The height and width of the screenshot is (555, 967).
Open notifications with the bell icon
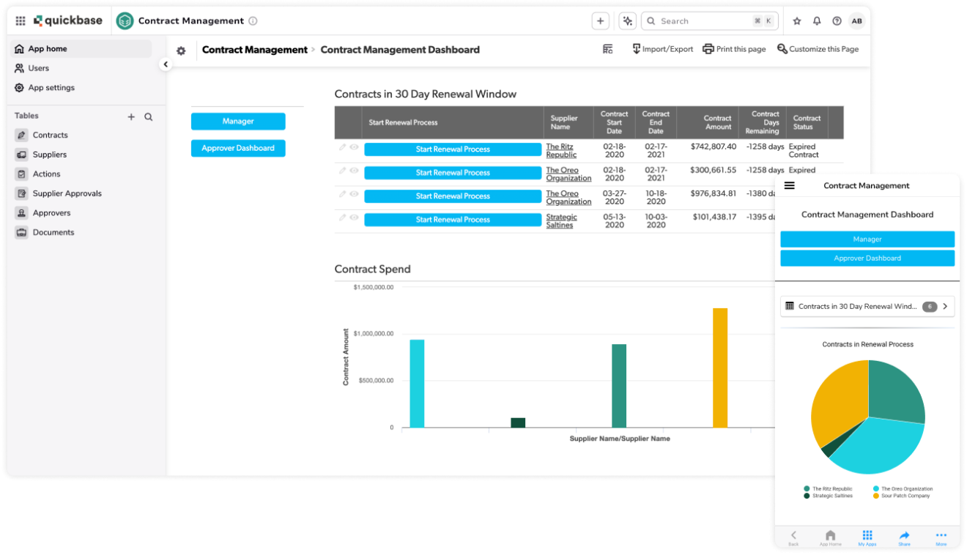coord(816,21)
